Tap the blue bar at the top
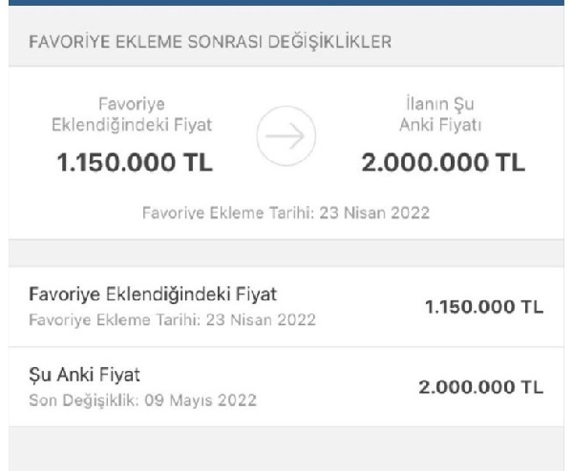This screenshot has width=573, height=471. (x=286, y=4)
